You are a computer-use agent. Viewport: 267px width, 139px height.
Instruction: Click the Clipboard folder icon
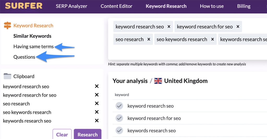pos(7,76)
